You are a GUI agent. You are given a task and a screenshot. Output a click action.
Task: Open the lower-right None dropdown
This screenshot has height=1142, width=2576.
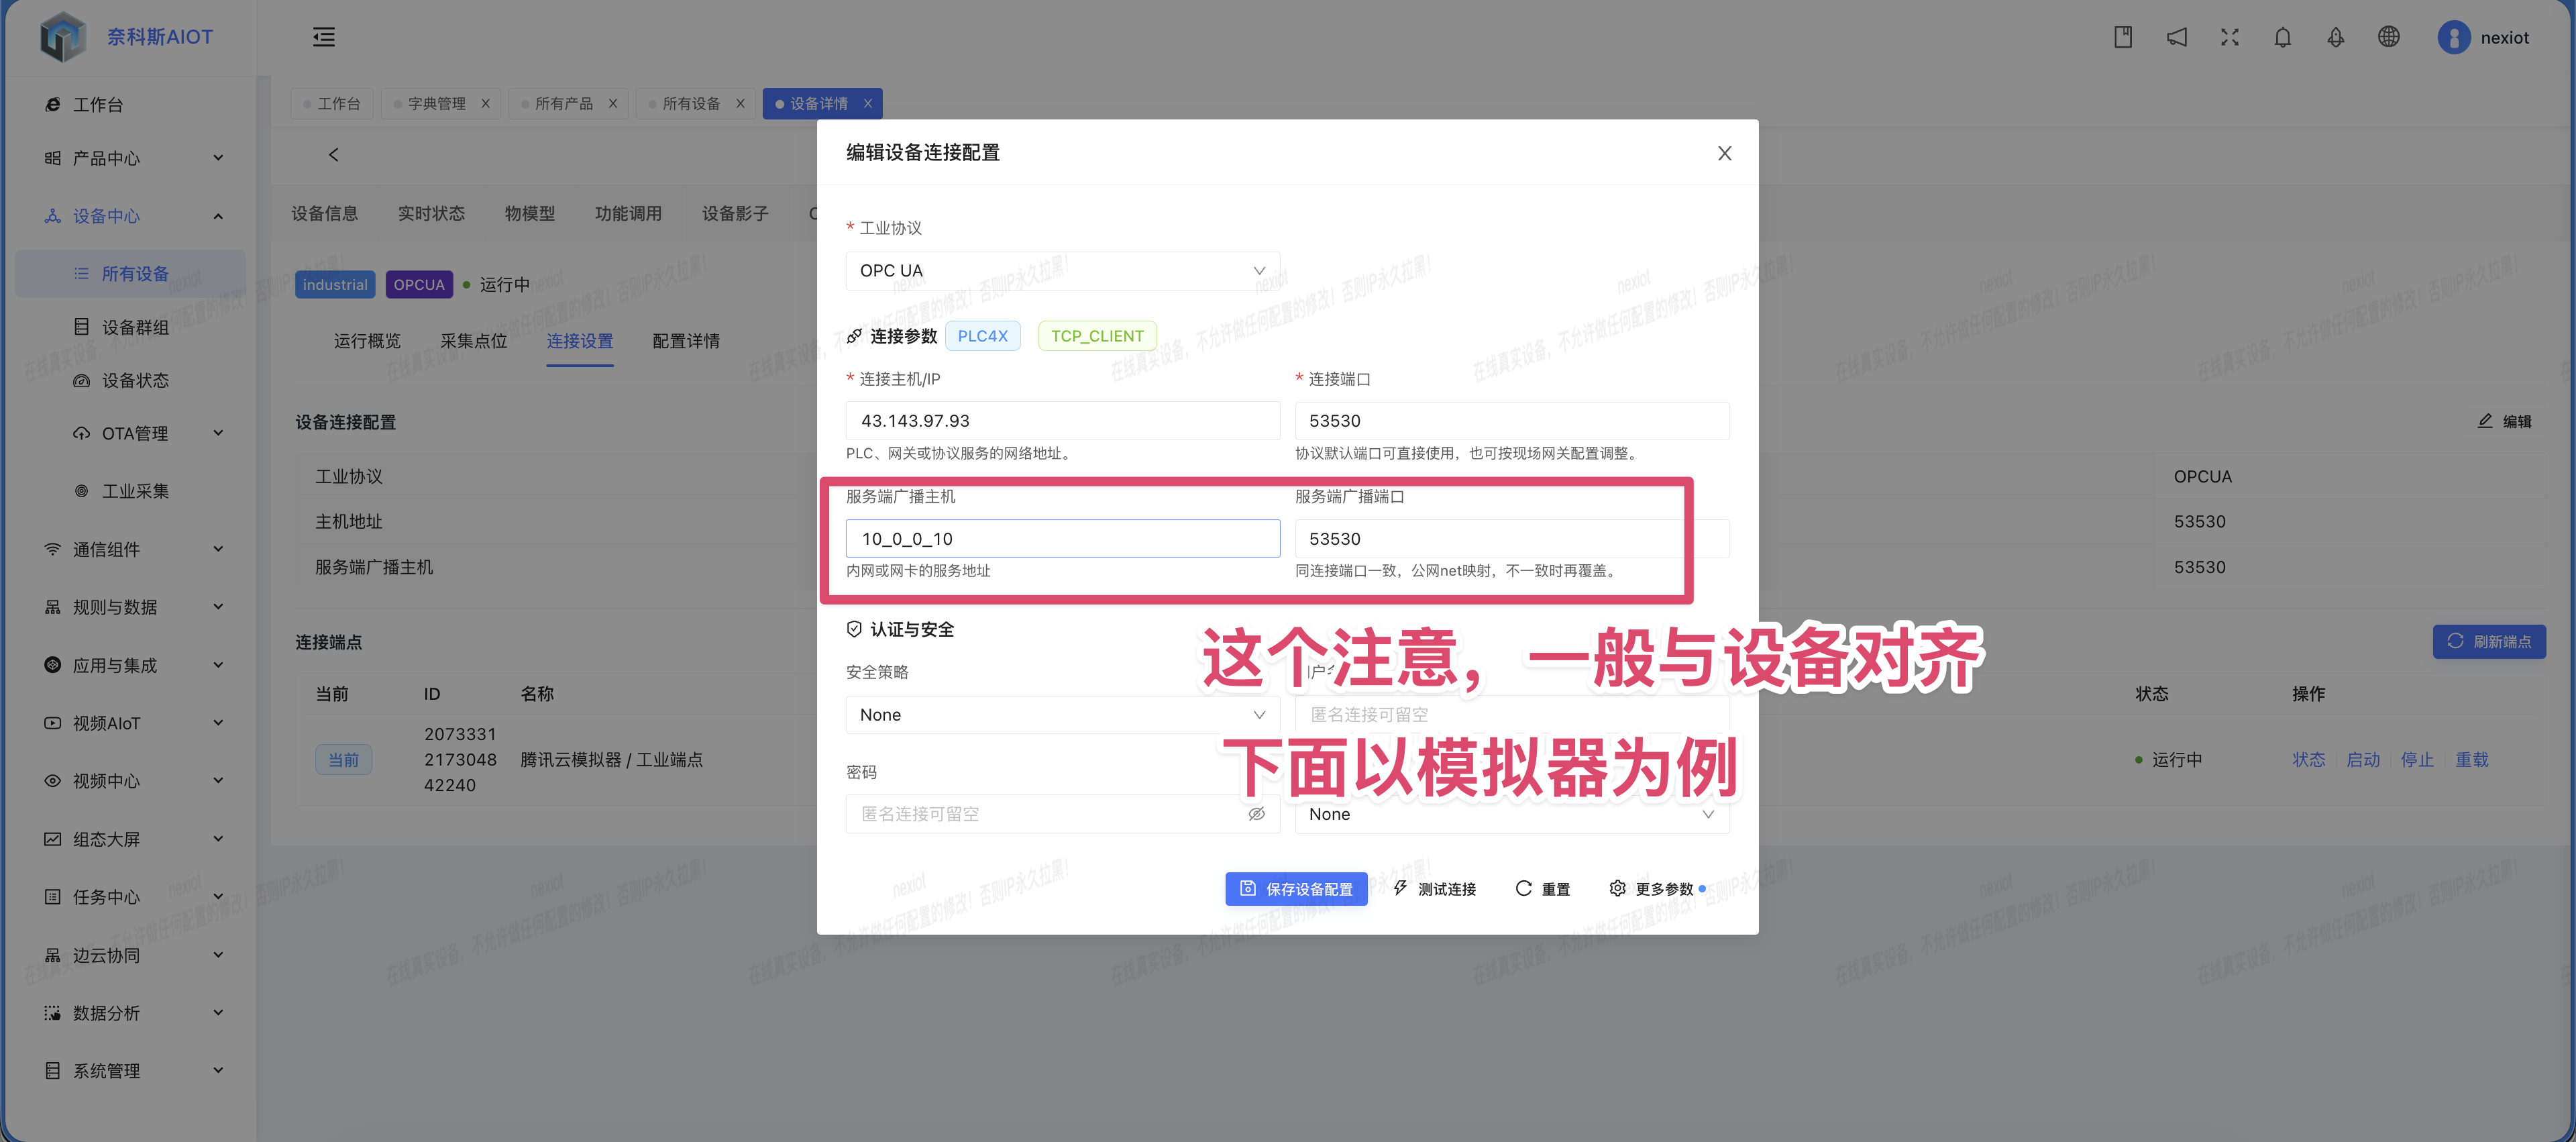1511,814
